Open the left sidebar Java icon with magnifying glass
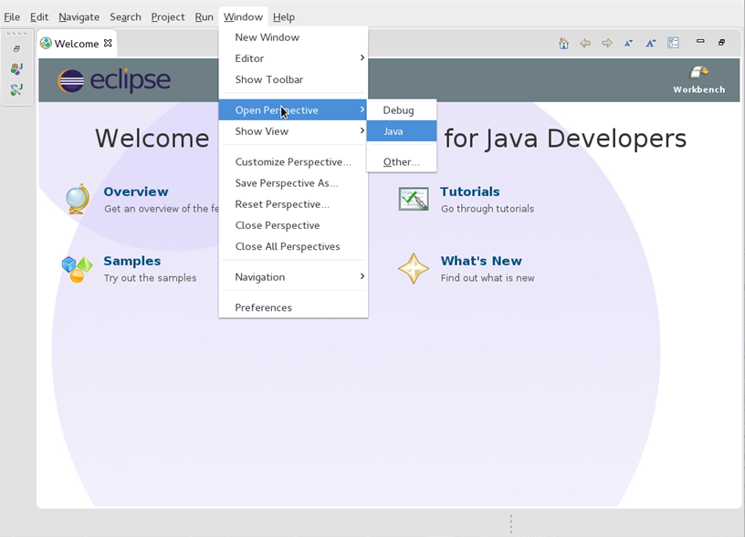The width and height of the screenshot is (745, 537). [16, 89]
